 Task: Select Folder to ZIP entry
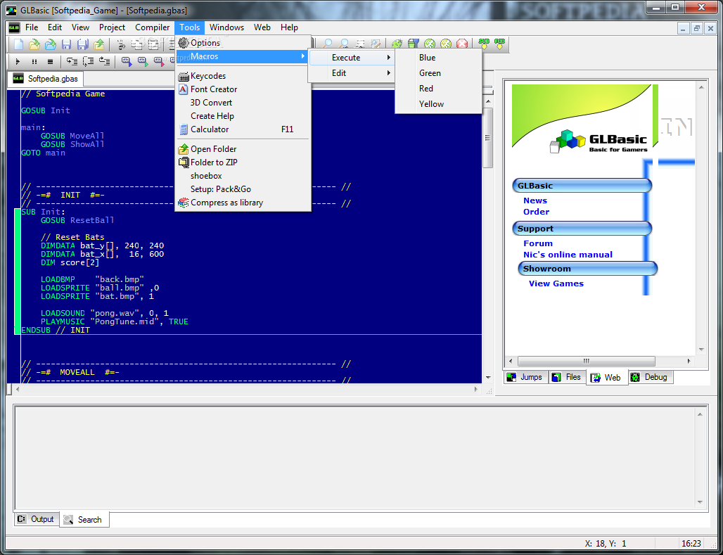click(x=243, y=162)
